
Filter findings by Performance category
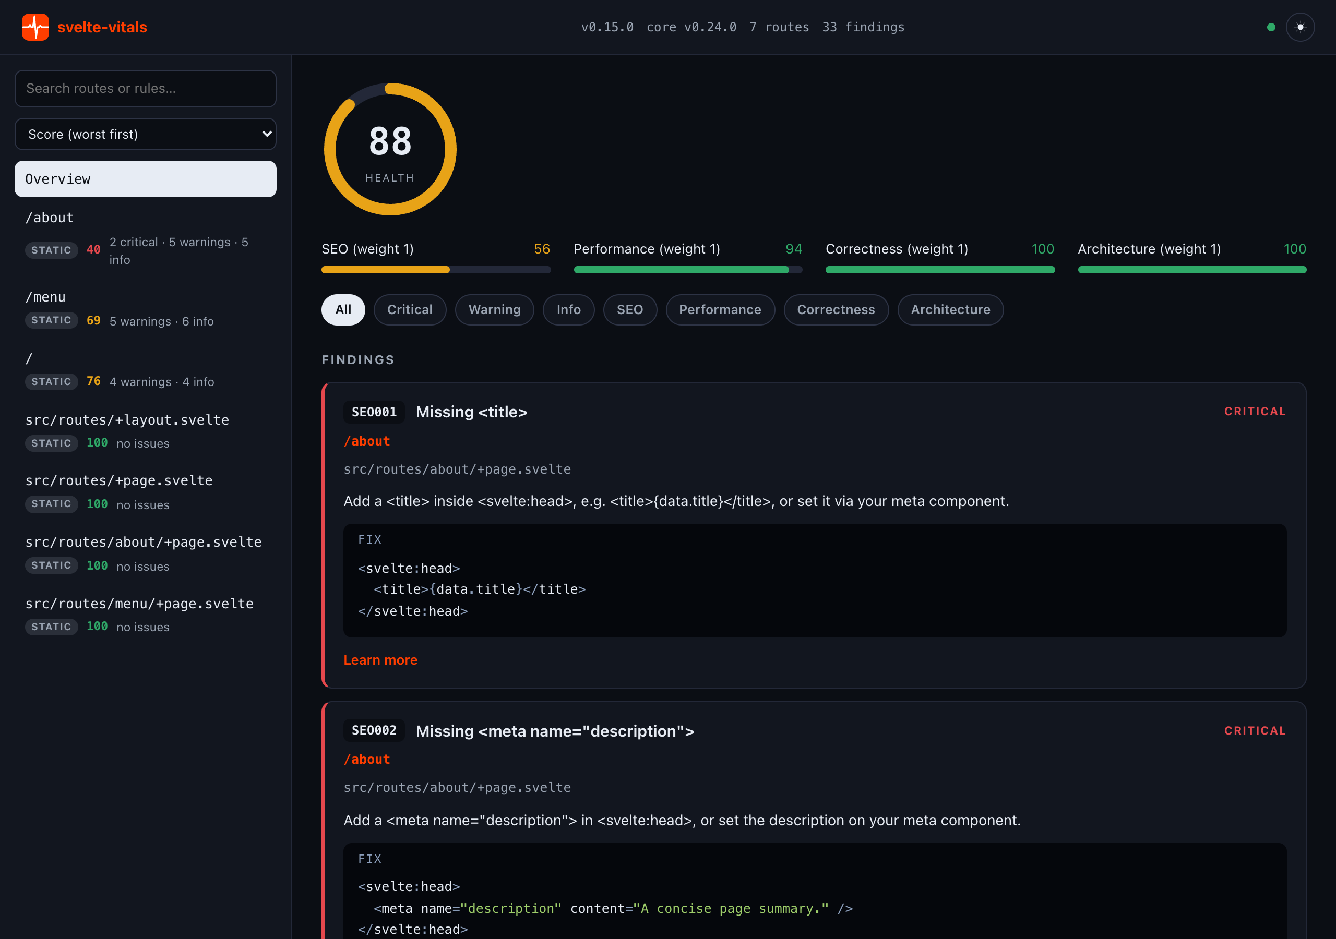pyautogui.click(x=720, y=309)
